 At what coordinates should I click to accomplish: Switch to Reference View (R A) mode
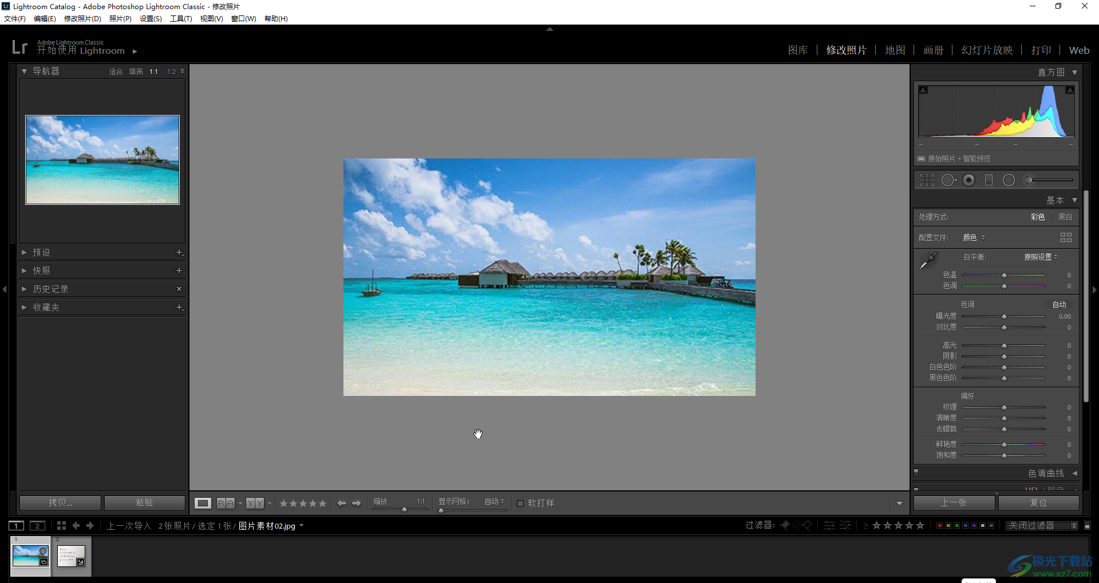(x=226, y=503)
